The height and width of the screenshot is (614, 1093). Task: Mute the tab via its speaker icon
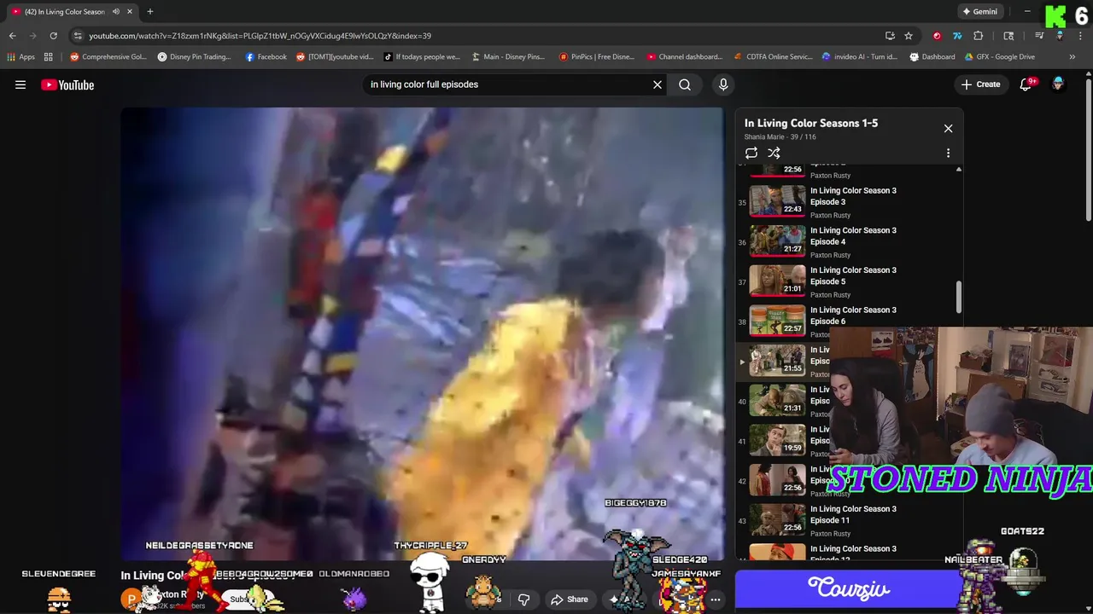pos(115,12)
